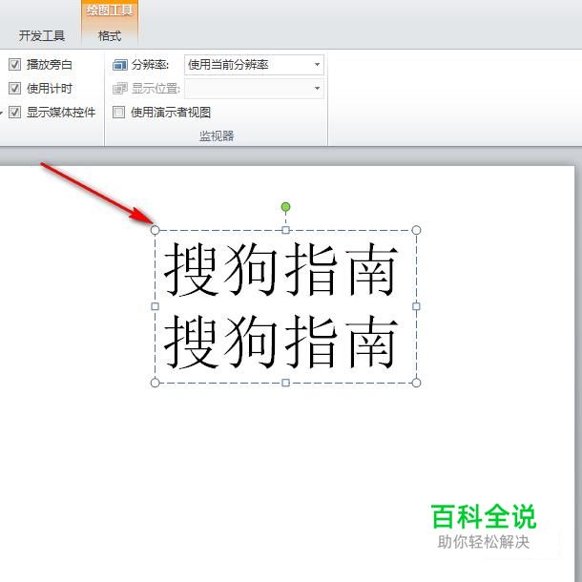
Task: Click the second line of 搜狗指南 text
Action: [281, 342]
